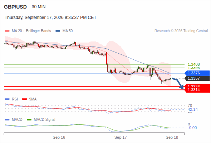The image size is (211, 143).
Task: Click the MACD value -0.00
Action: click(x=192, y=128)
